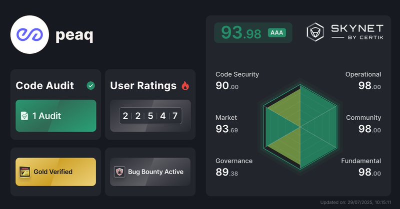Screen dimensions: 400x209
Task: Click the AAA rating badge
Action: coord(277,32)
